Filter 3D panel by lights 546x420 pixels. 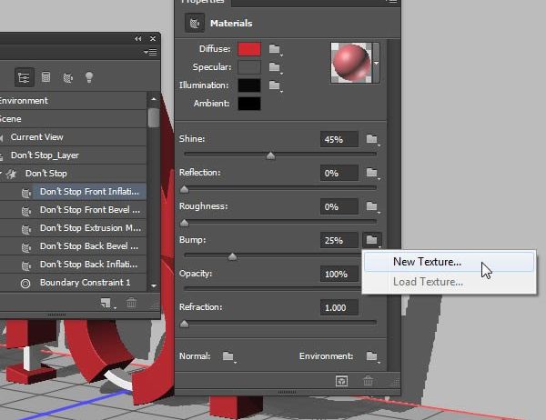pyautogui.click(x=89, y=77)
